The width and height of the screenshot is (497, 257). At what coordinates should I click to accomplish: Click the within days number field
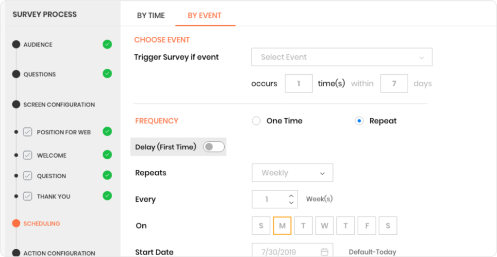click(x=394, y=83)
